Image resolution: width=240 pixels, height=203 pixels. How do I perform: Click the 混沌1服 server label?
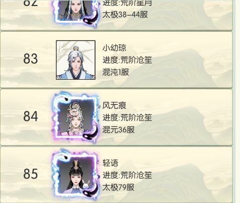pos(116,72)
